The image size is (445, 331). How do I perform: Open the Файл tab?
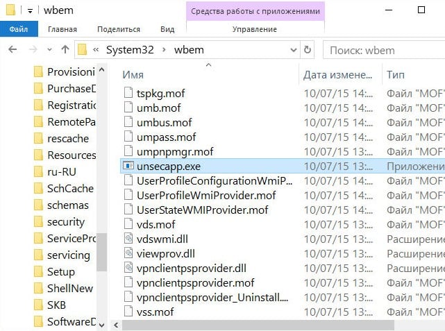(19, 29)
